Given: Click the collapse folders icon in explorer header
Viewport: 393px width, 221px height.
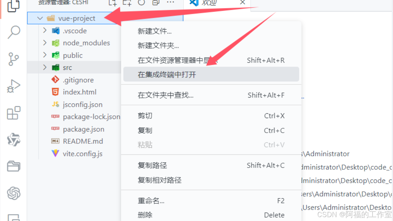Looking at the screenshot, I should (x=156, y=3).
